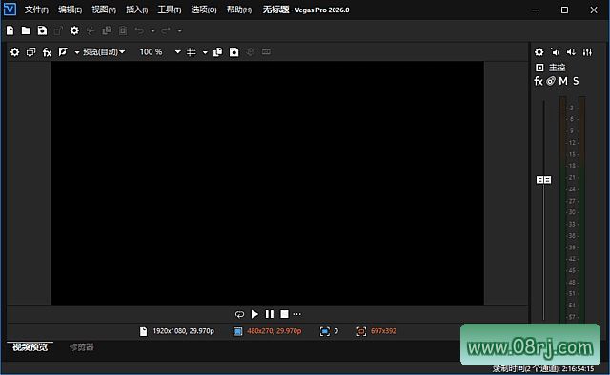Viewport: 610px width, 375px height.
Task: Click the Render As export icon
Action: click(x=58, y=30)
